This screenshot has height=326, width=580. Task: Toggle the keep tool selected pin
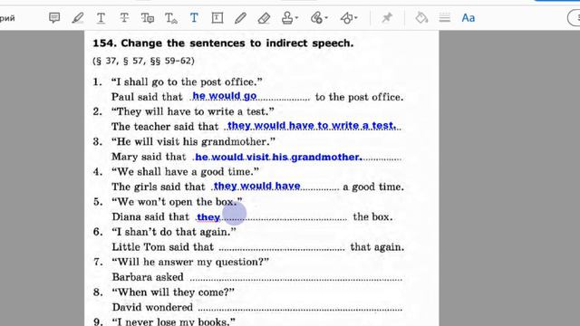click(x=387, y=18)
